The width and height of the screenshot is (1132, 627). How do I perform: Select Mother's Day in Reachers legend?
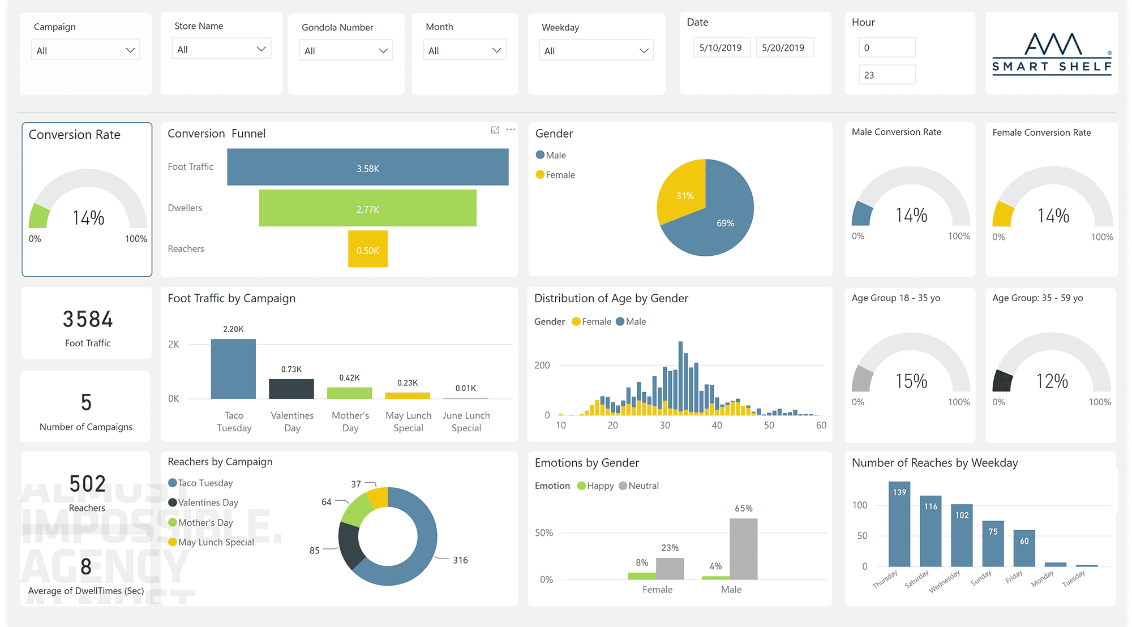coord(201,522)
